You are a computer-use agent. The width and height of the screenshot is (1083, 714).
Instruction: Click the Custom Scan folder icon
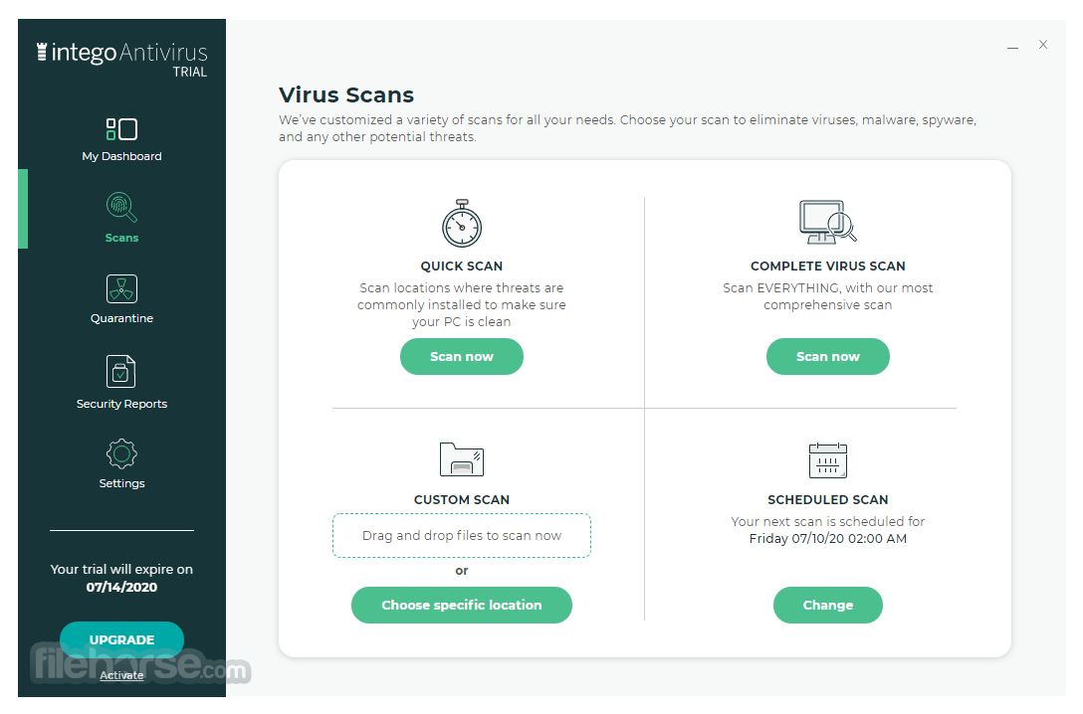pyautogui.click(x=462, y=459)
